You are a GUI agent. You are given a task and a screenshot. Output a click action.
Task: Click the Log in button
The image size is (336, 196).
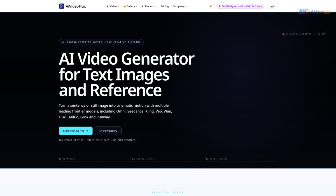tap(272, 6)
